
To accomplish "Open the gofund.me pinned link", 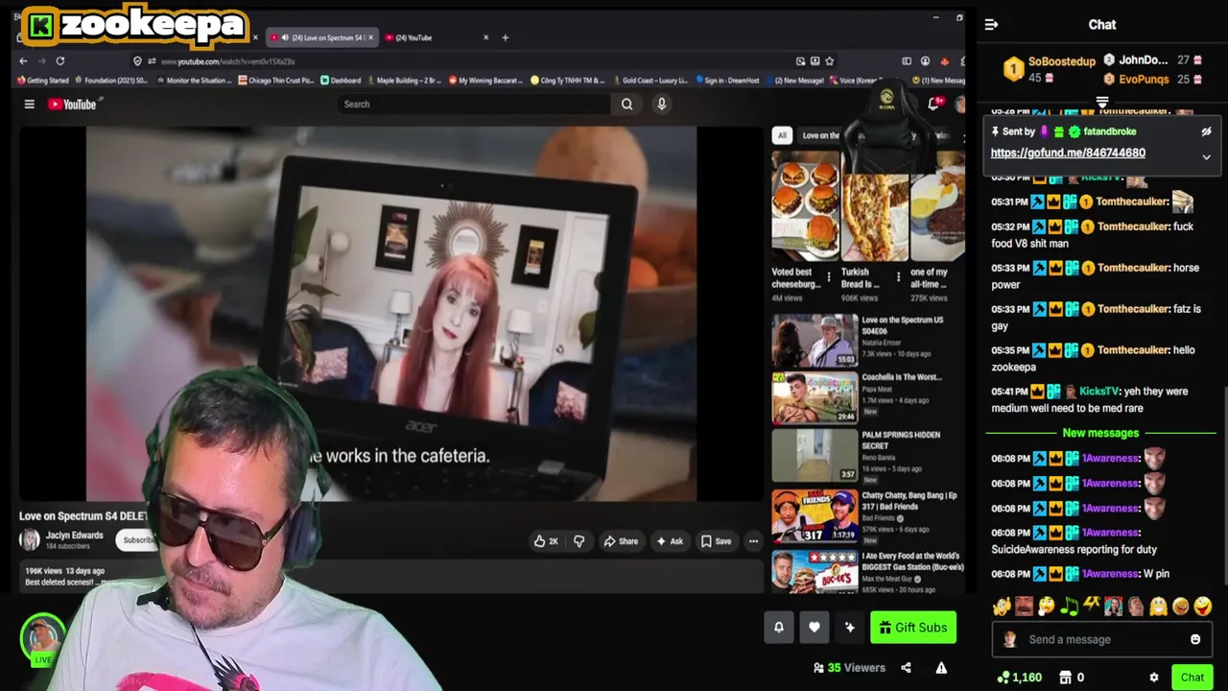I will (x=1068, y=153).
